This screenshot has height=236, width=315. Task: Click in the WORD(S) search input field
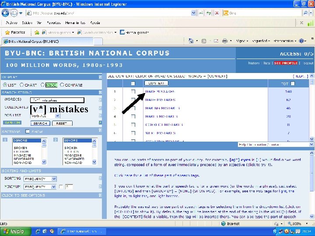57,100
